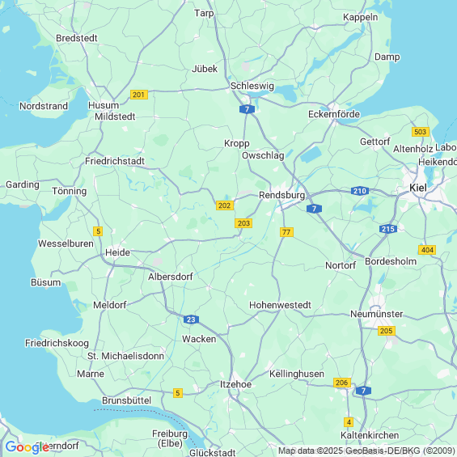Click the 201 road shield near Husum
The image size is (457, 457).
point(139,95)
